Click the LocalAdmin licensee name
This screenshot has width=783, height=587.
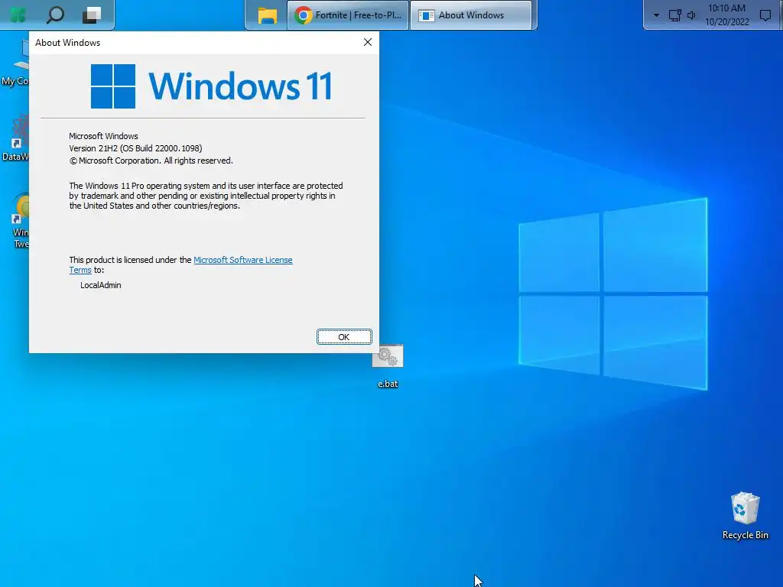coord(101,286)
